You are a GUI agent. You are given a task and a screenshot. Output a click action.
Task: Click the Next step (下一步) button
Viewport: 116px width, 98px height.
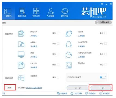[x=101, y=88]
